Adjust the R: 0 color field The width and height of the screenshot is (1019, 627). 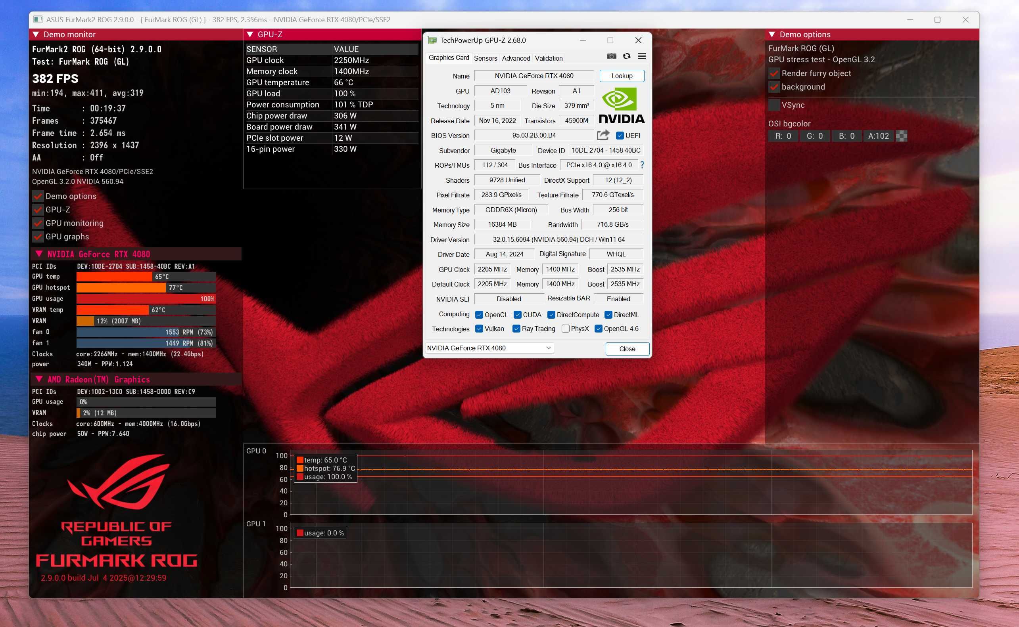[783, 136]
